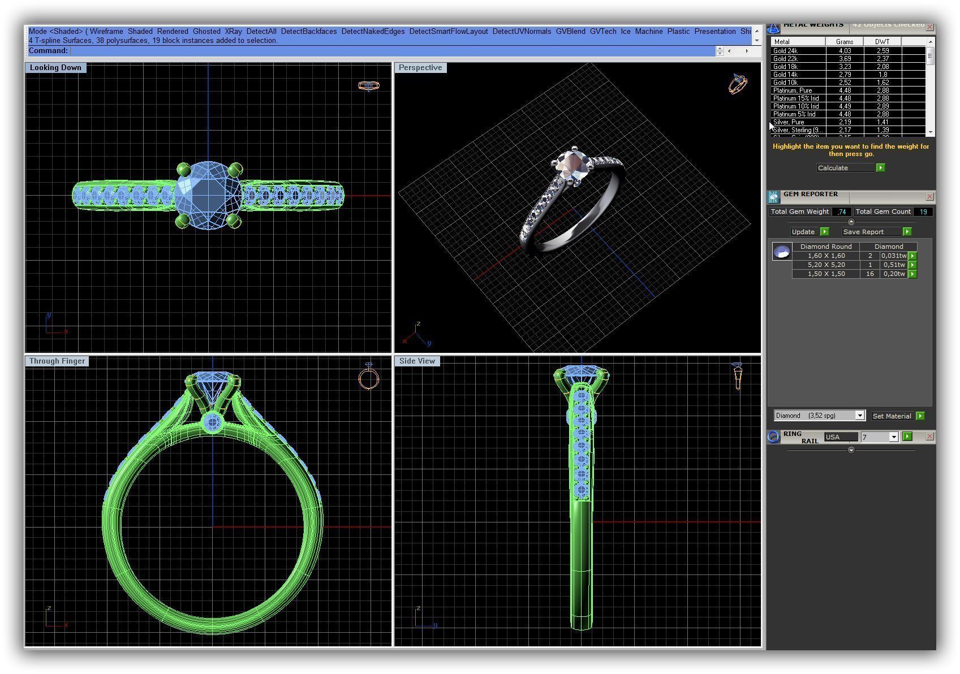
Task: Close the Ring Rail panel
Action: click(929, 437)
